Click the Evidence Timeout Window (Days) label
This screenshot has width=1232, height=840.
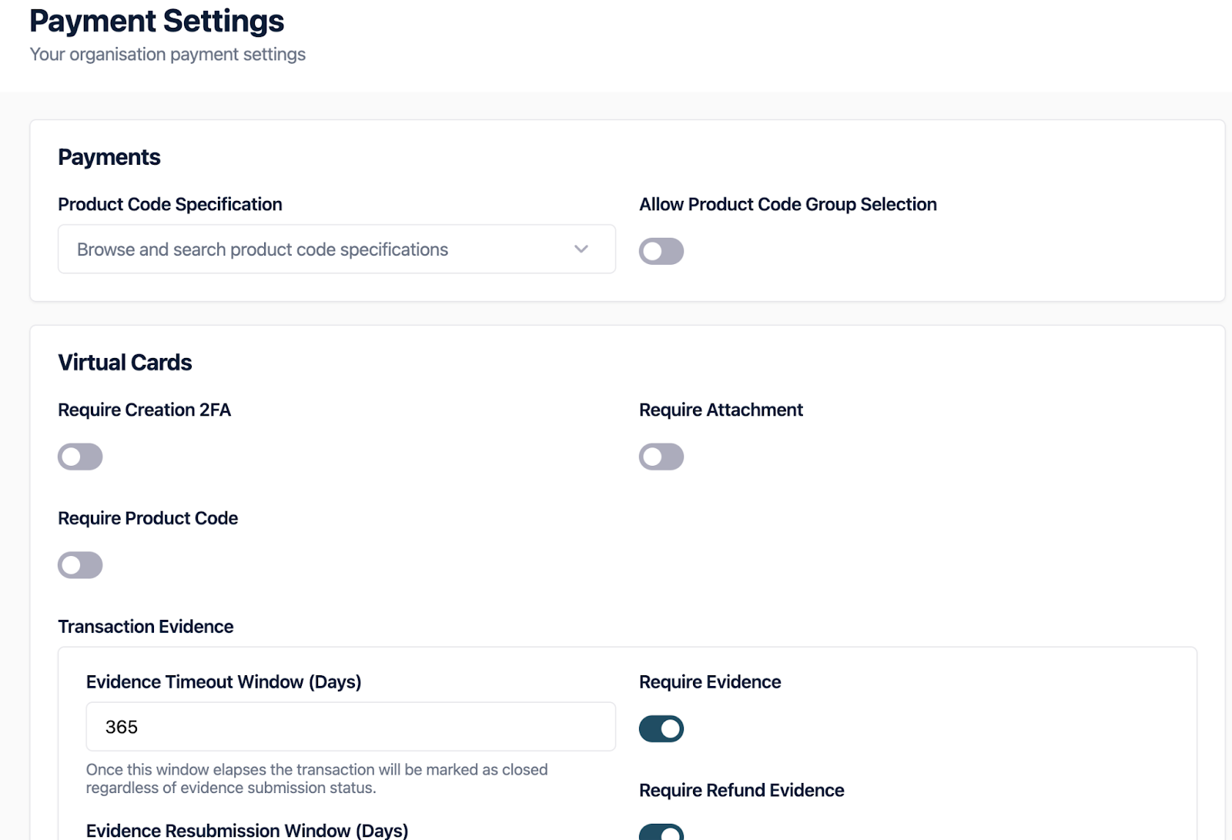pos(223,682)
